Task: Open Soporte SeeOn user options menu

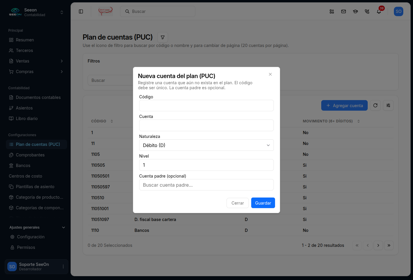Action: [x=63, y=266]
